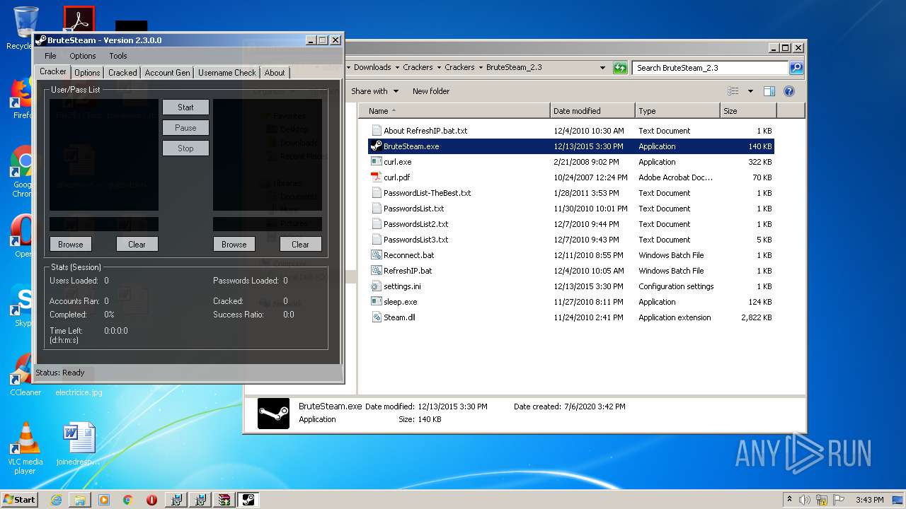Open the Windows Start button

(x=19, y=499)
